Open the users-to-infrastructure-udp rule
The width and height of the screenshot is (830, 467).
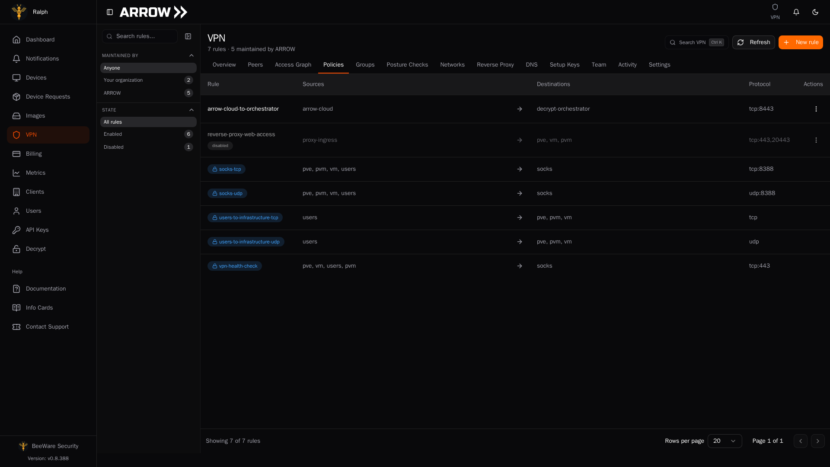pos(246,242)
